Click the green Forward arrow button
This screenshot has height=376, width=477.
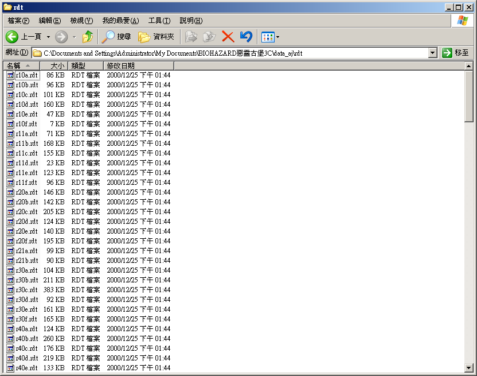(x=61, y=37)
